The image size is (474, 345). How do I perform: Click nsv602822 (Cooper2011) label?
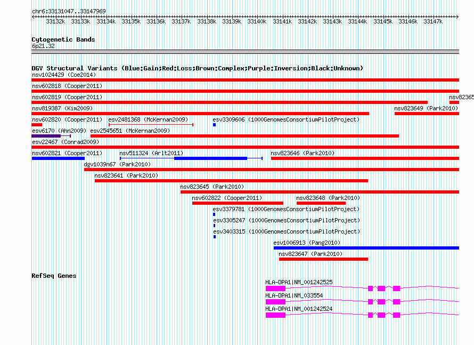[x=227, y=198]
